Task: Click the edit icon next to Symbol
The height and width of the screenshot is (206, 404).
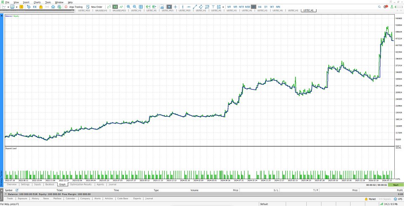Action: pyautogui.click(x=17, y=190)
